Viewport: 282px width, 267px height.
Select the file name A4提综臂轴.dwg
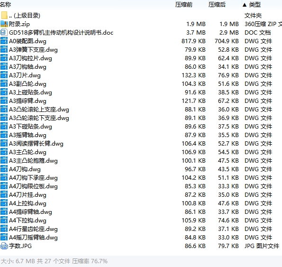30,212
